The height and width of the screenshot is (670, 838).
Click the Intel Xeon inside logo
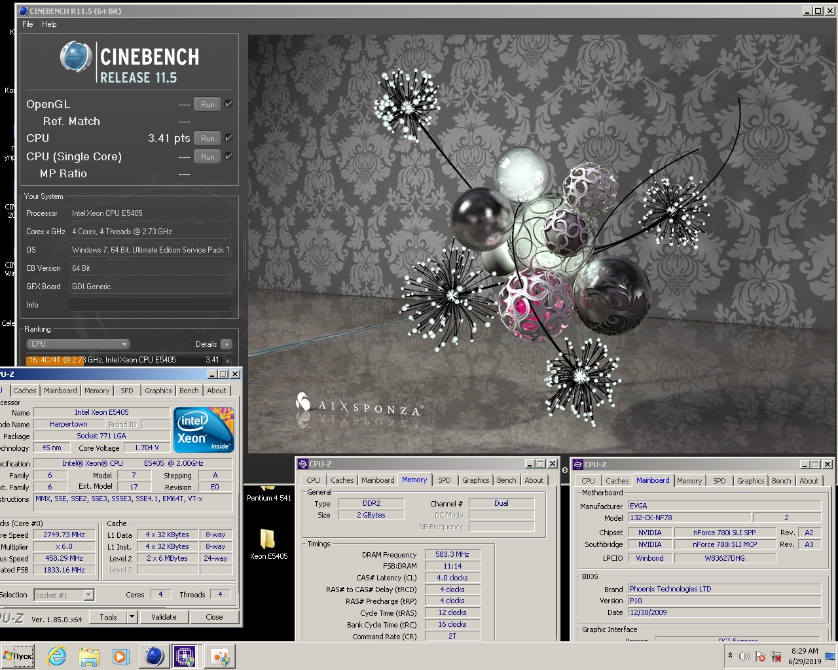pos(204,430)
